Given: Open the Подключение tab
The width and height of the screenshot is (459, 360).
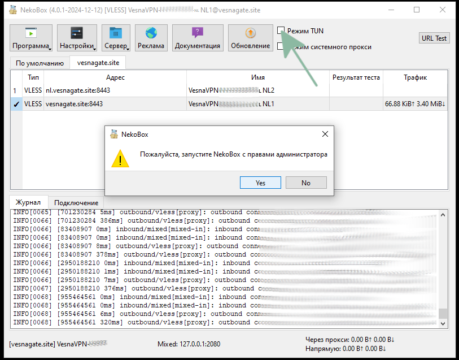Looking at the screenshot, I should coord(75,202).
